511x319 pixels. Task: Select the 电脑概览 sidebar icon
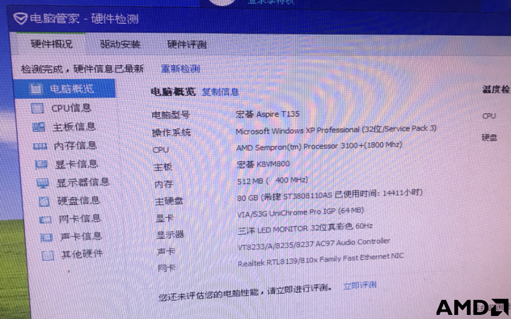click(x=36, y=88)
